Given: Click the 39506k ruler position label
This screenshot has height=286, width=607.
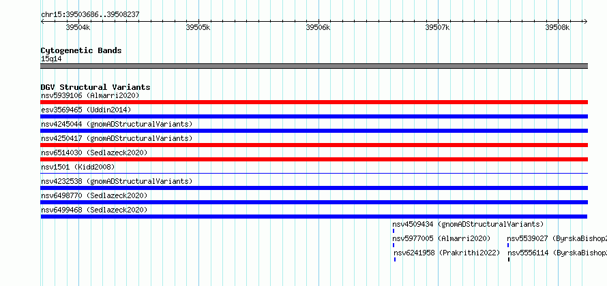Looking at the screenshot, I should tap(319, 27).
